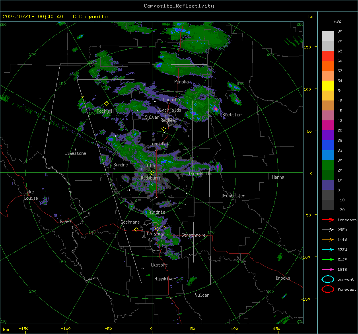358x334 pixels.
Task: Click the 'Olds' map label
Action: pyautogui.click(x=152, y=166)
